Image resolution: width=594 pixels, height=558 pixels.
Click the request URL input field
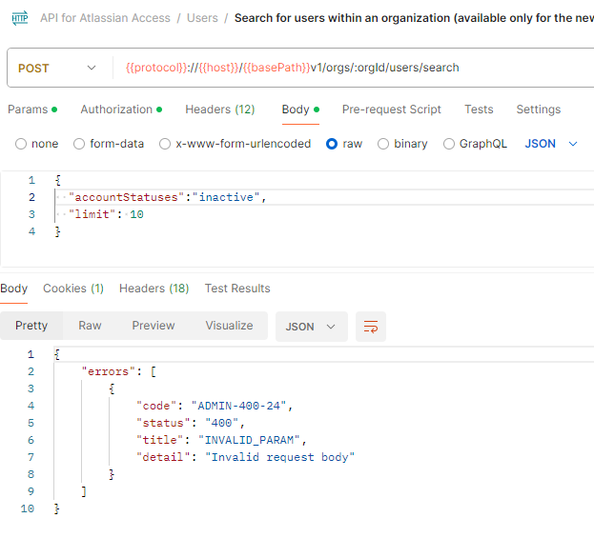tap(356, 68)
